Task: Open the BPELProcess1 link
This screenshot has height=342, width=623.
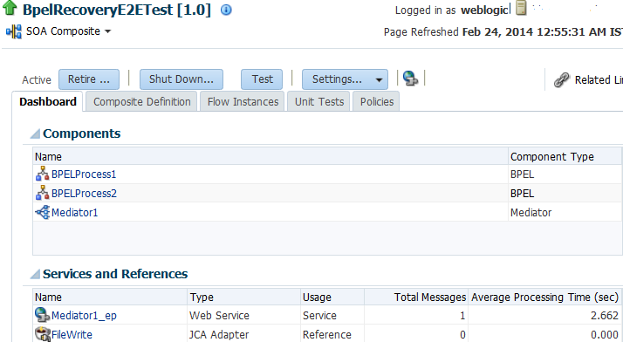Action: point(84,174)
